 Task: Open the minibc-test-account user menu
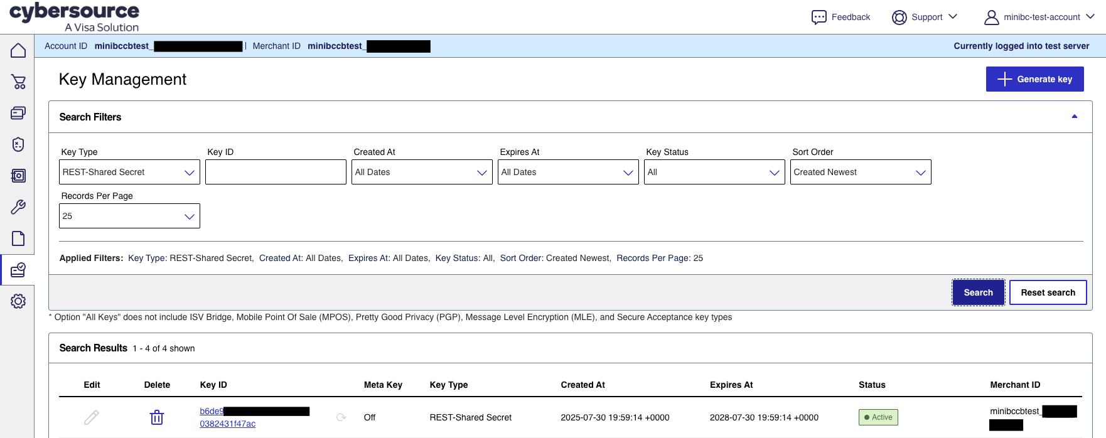click(x=1039, y=17)
